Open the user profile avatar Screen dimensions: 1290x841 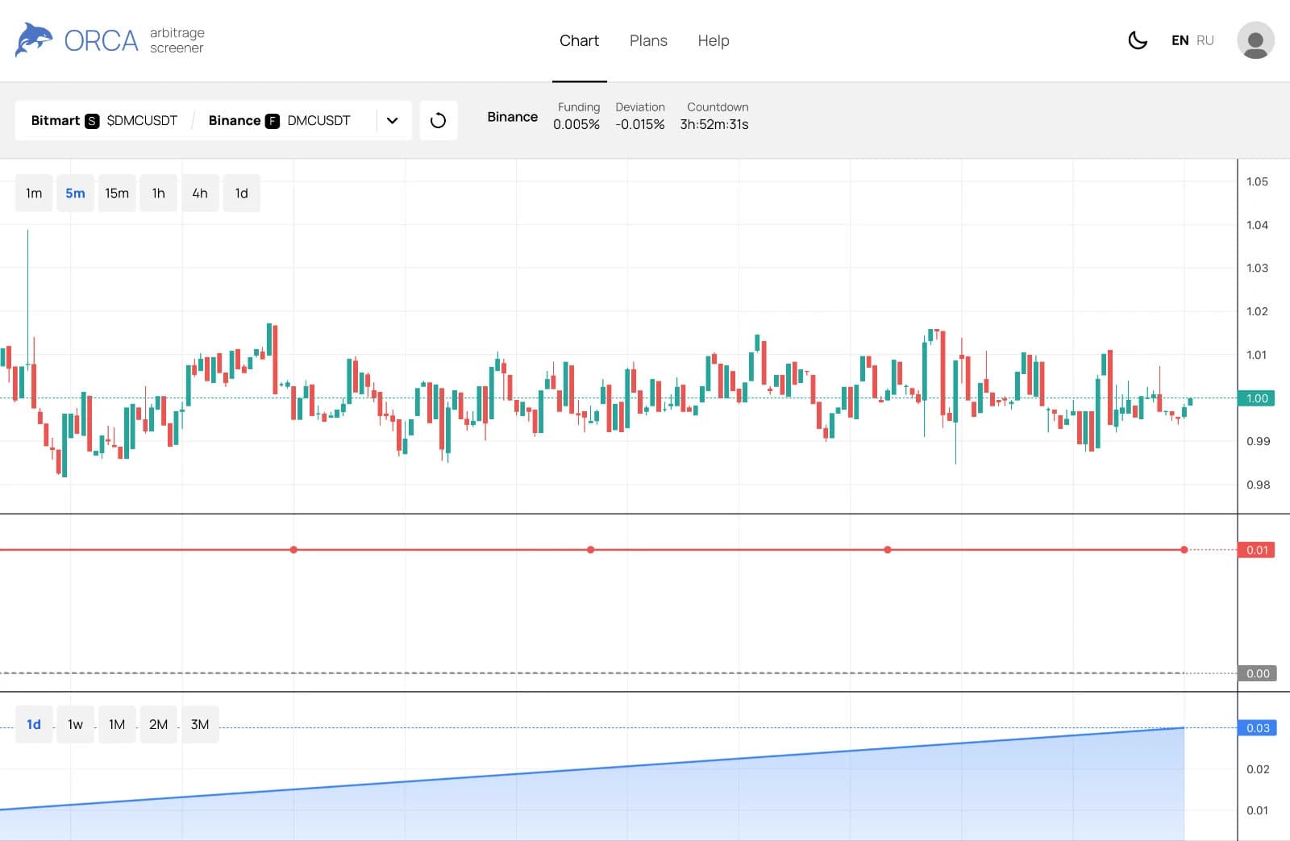click(1255, 40)
